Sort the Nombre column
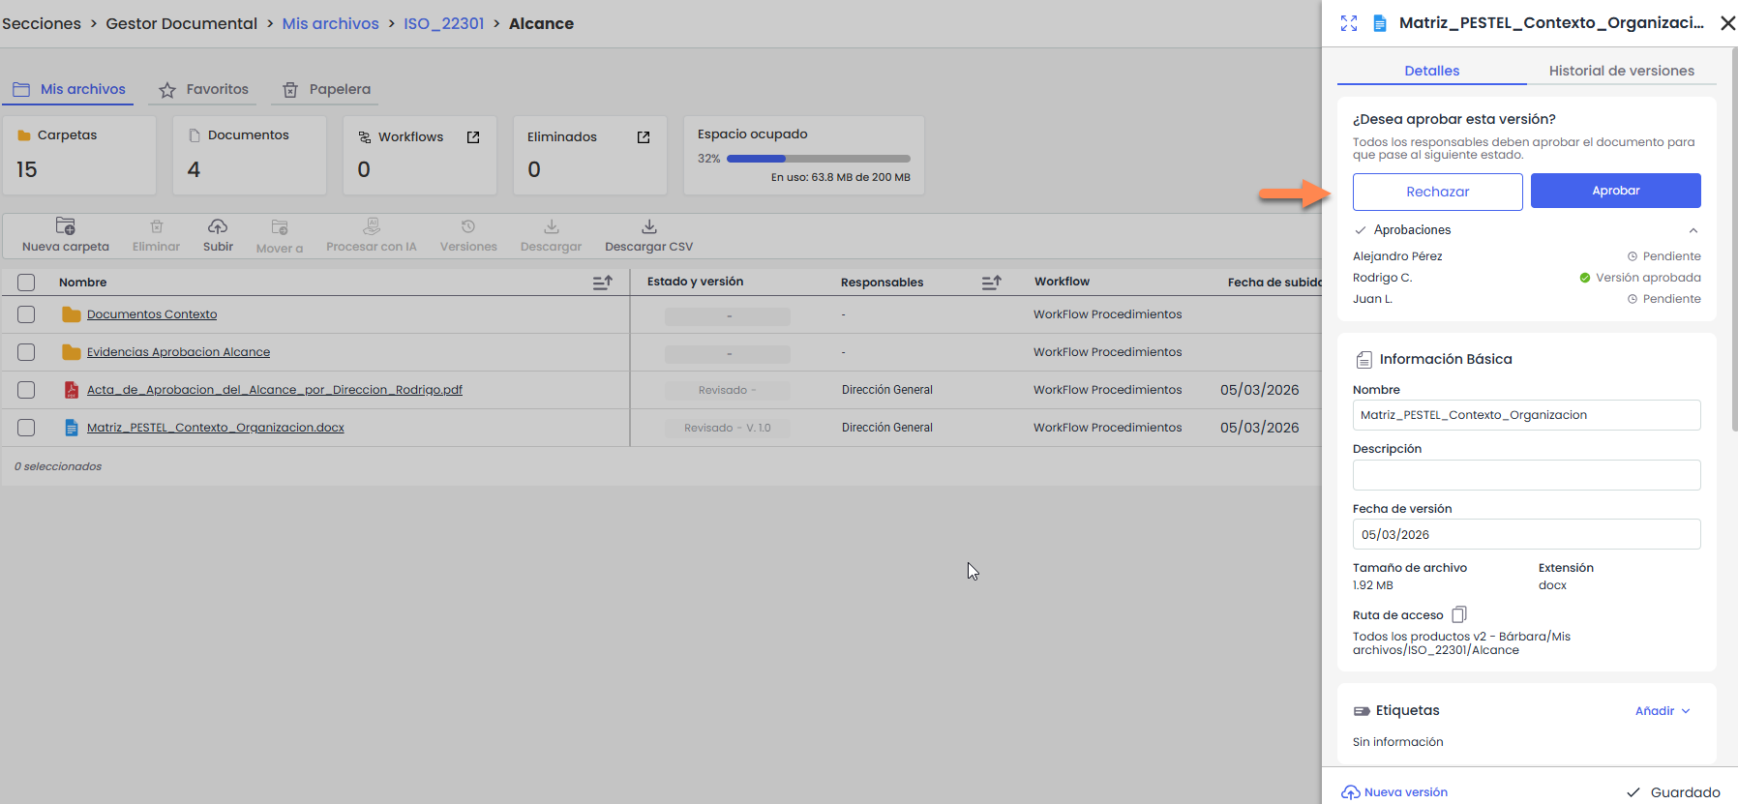1738x804 pixels. click(x=602, y=283)
